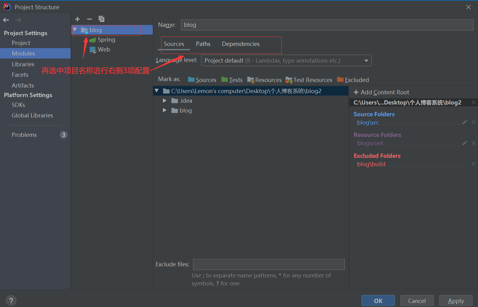Expand the blog folder node
Viewport: 478px width, 307px height.
pyautogui.click(x=164, y=110)
